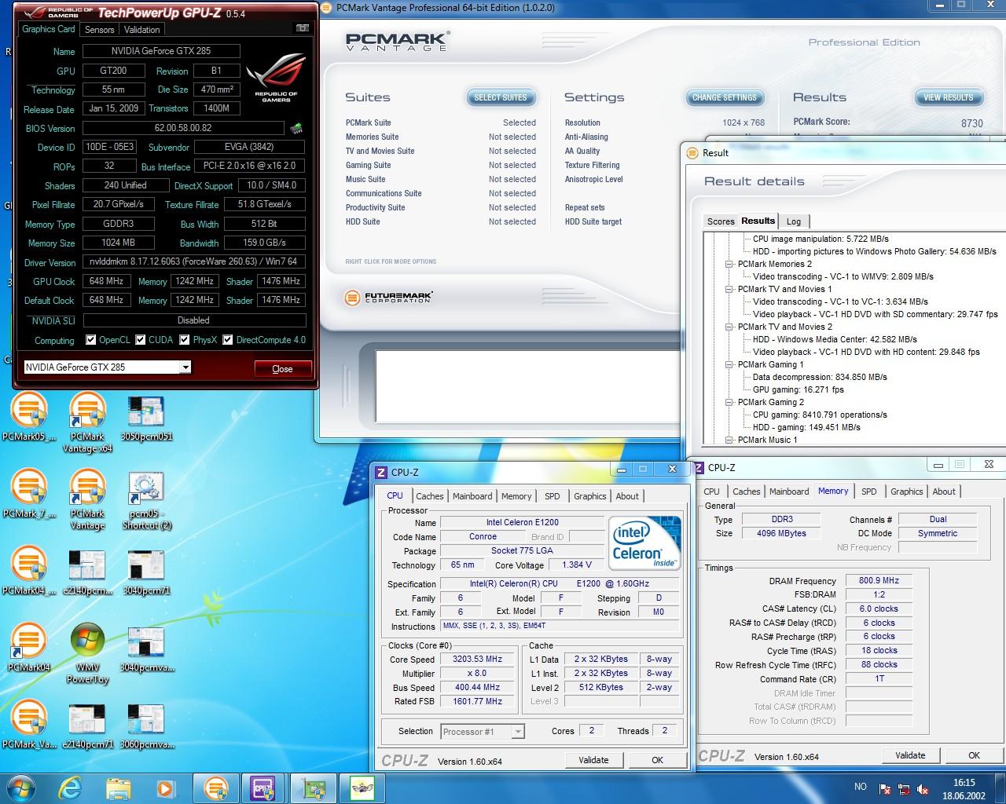This screenshot has height=804, width=1006.
Task: Click the BIOS save chip icon in GPU-Z
Action: (296, 128)
